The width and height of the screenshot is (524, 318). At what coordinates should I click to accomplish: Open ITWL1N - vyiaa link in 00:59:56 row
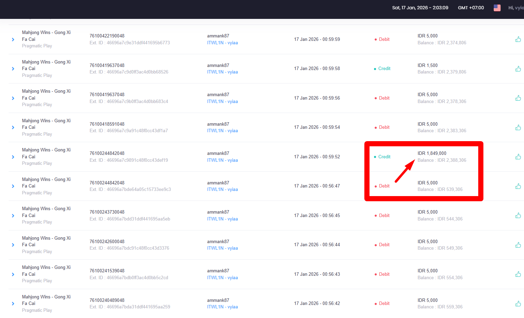pyautogui.click(x=222, y=102)
